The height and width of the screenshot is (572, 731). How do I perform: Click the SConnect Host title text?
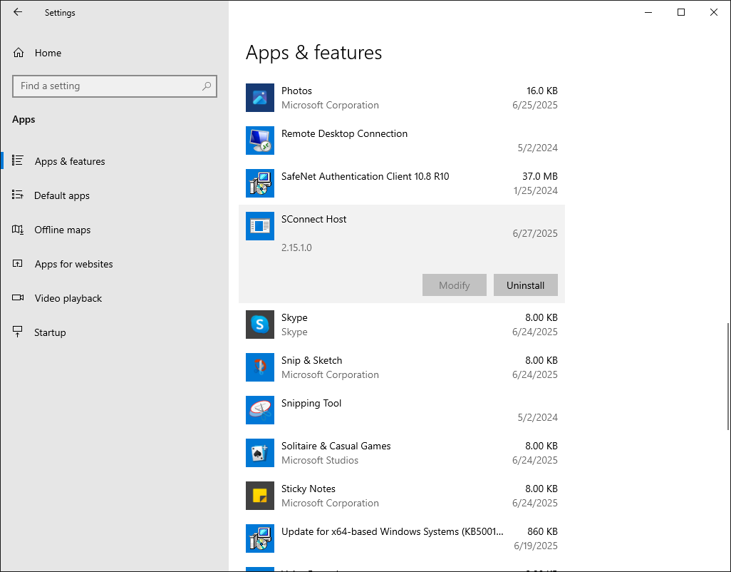[x=313, y=219]
